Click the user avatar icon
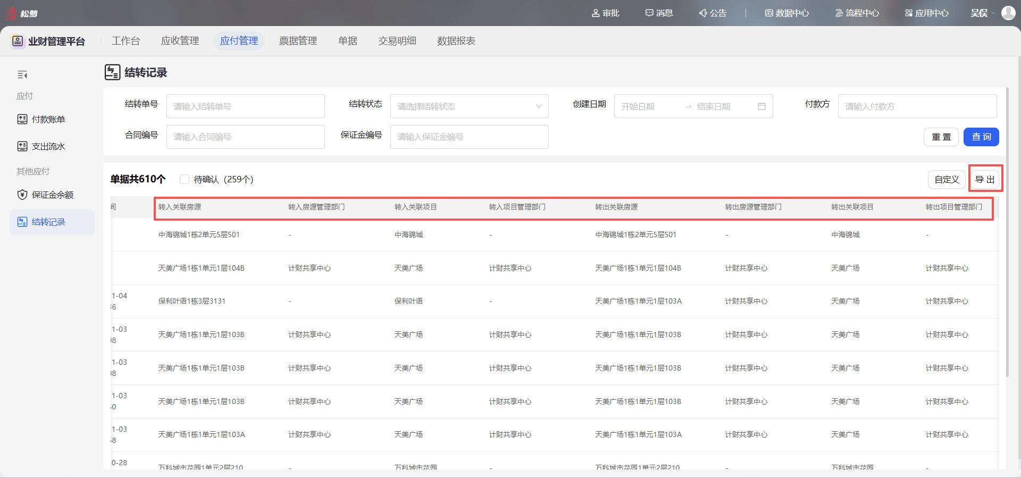Screen dimensions: 1021x478 point(1008,13)
